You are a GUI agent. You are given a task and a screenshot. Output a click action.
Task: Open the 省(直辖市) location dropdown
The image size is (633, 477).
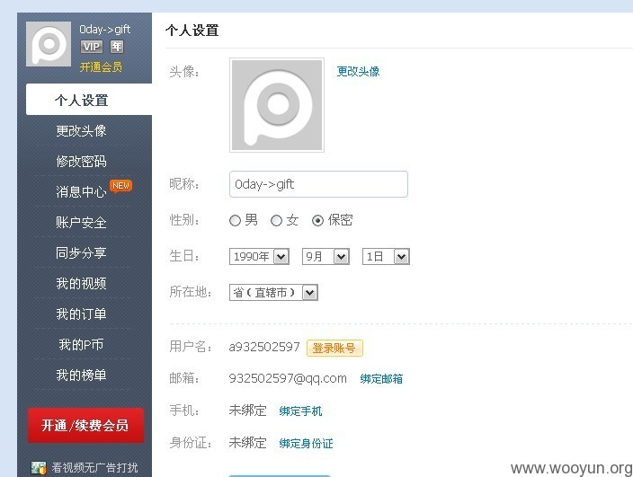click(x=273, y=292)
